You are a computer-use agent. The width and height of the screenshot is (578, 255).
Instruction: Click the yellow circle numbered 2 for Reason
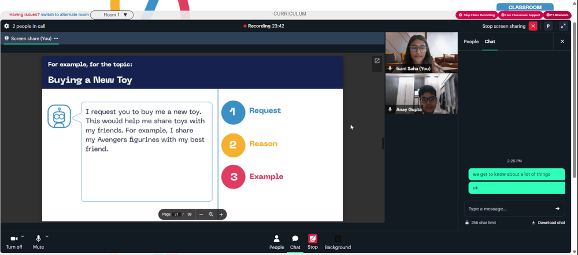[x=233, y=145]
